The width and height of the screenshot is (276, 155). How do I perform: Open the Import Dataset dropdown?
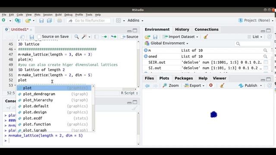click(x=180, y=37)
